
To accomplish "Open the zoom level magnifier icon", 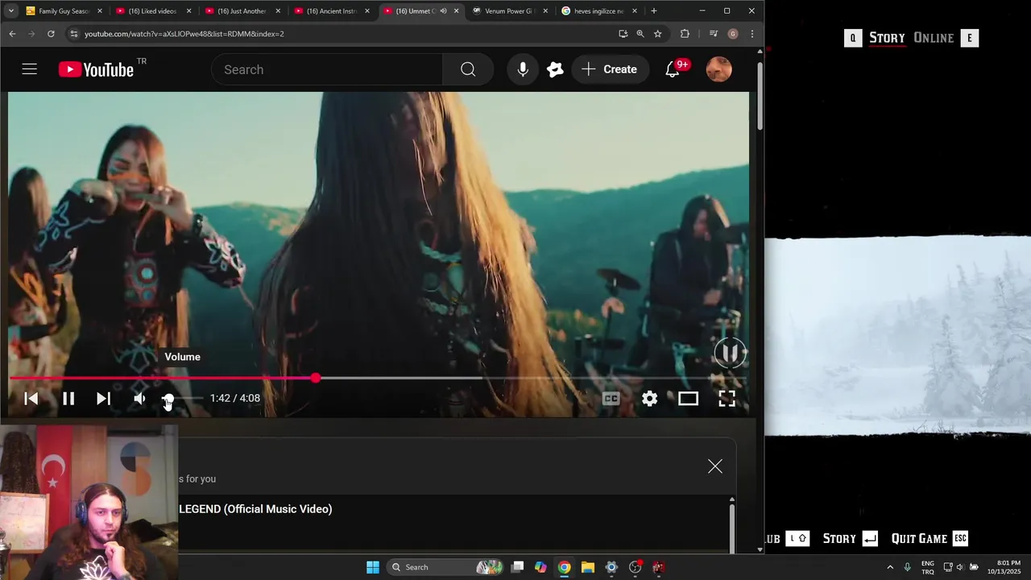I will pos(640,34).
